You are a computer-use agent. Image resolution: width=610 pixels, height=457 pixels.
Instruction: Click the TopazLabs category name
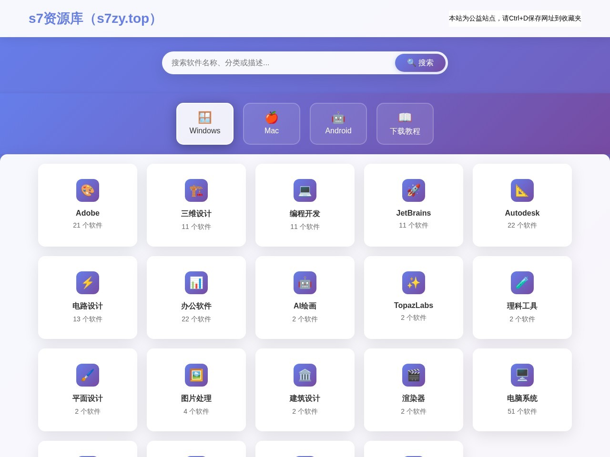click(x=414, y=305)
